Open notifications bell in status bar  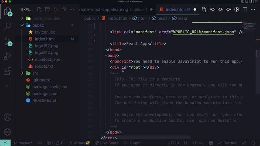(253, 143)
